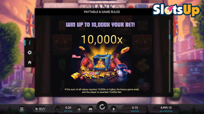Open the settings gear tab
The image size is (204, 114).
[x=30, y=52]
